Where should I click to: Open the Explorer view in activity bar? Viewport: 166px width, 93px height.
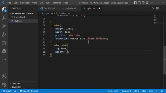(4, 9)
